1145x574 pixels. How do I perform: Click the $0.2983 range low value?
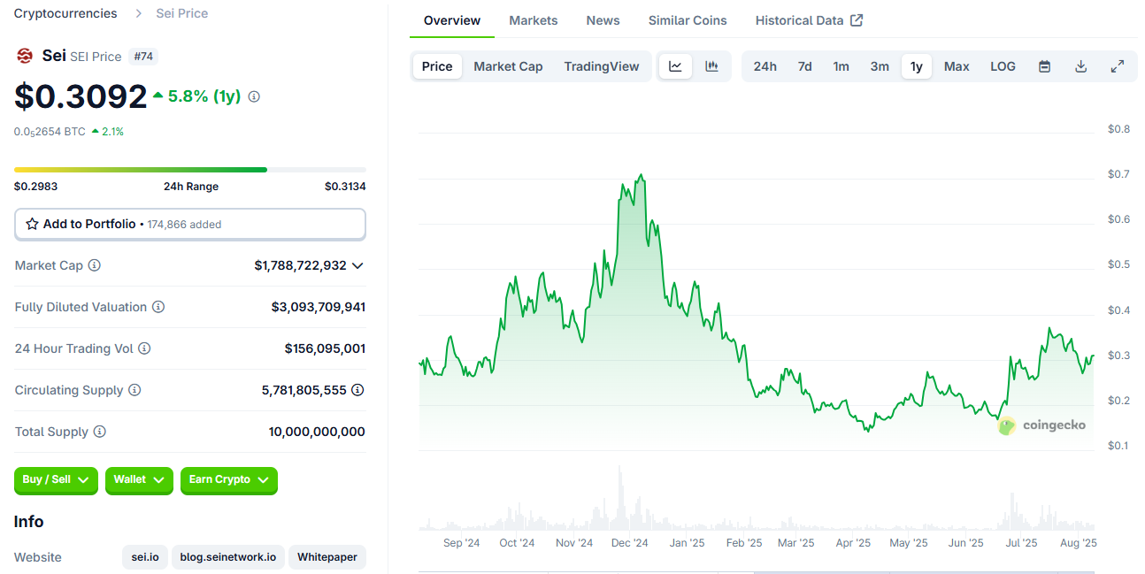[x=35, y=187]
